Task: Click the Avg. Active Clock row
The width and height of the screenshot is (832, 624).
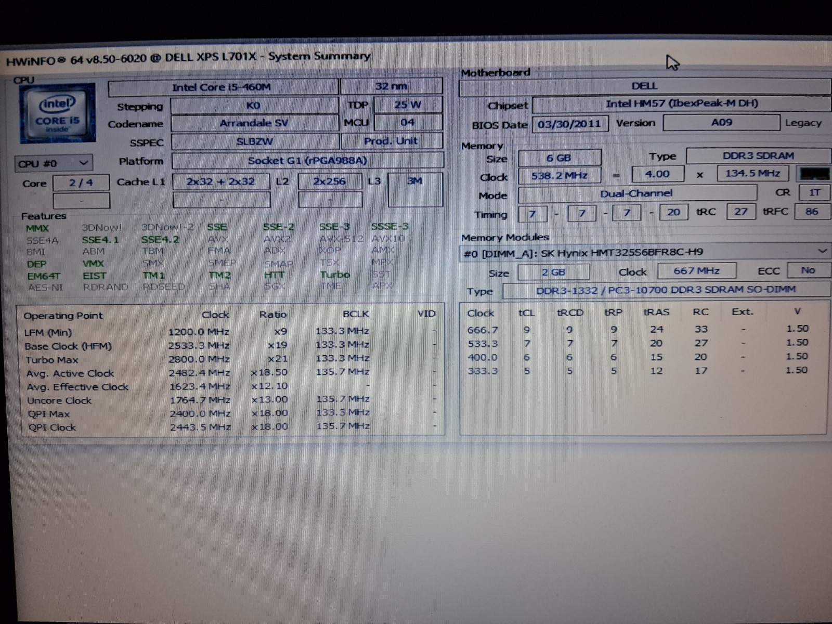Action: click(x=230, y=373)
